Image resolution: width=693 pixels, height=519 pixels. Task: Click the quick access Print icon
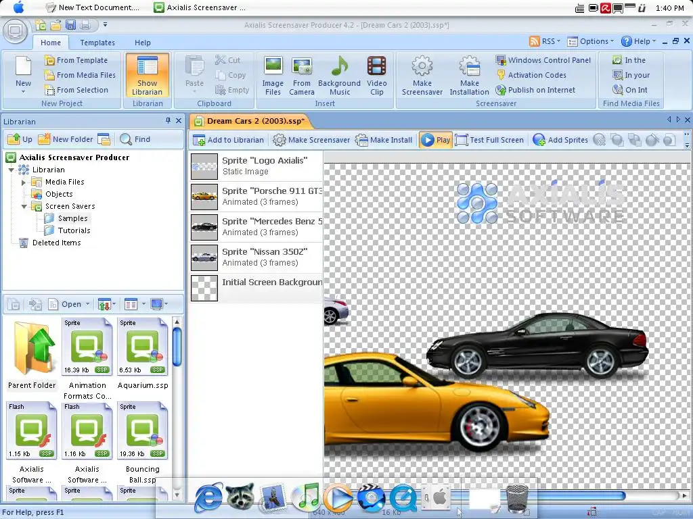(85, 25)
